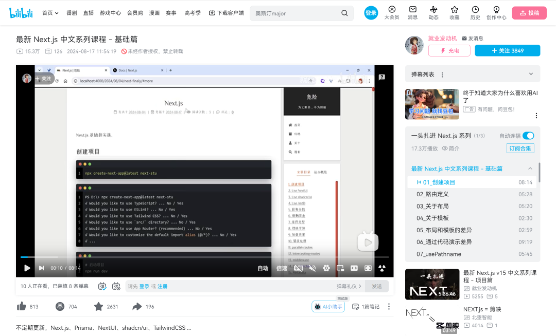Open 游戏中心 in top navigation

tap(110, 13)
